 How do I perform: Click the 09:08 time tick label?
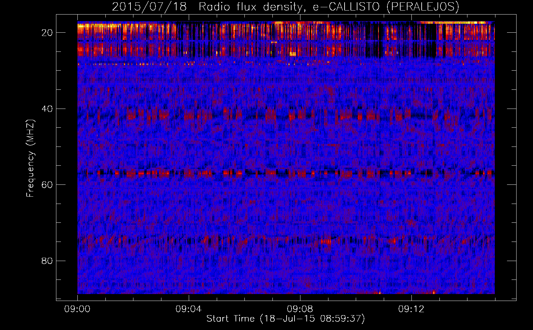pos(300,309)
